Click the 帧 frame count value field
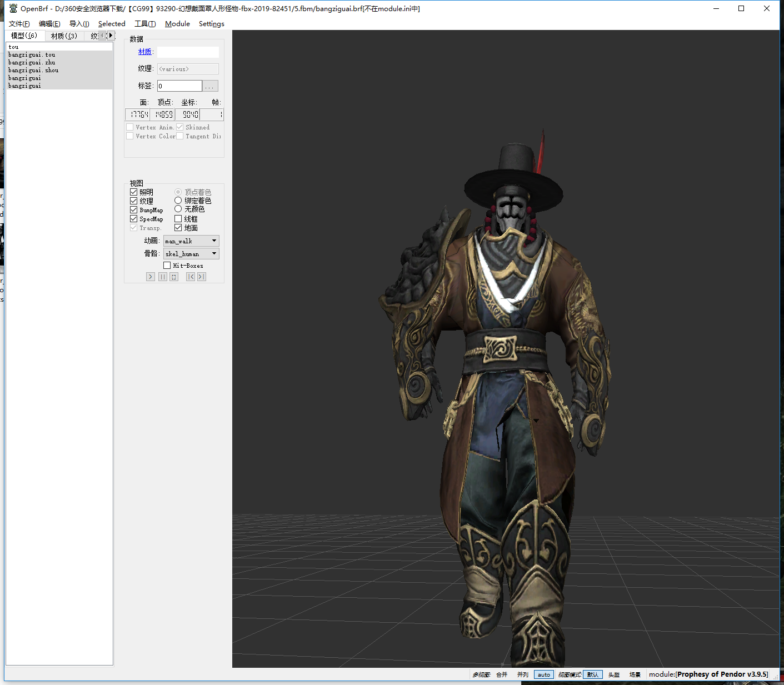Screen dimensions: 784x685 (212, 114)
